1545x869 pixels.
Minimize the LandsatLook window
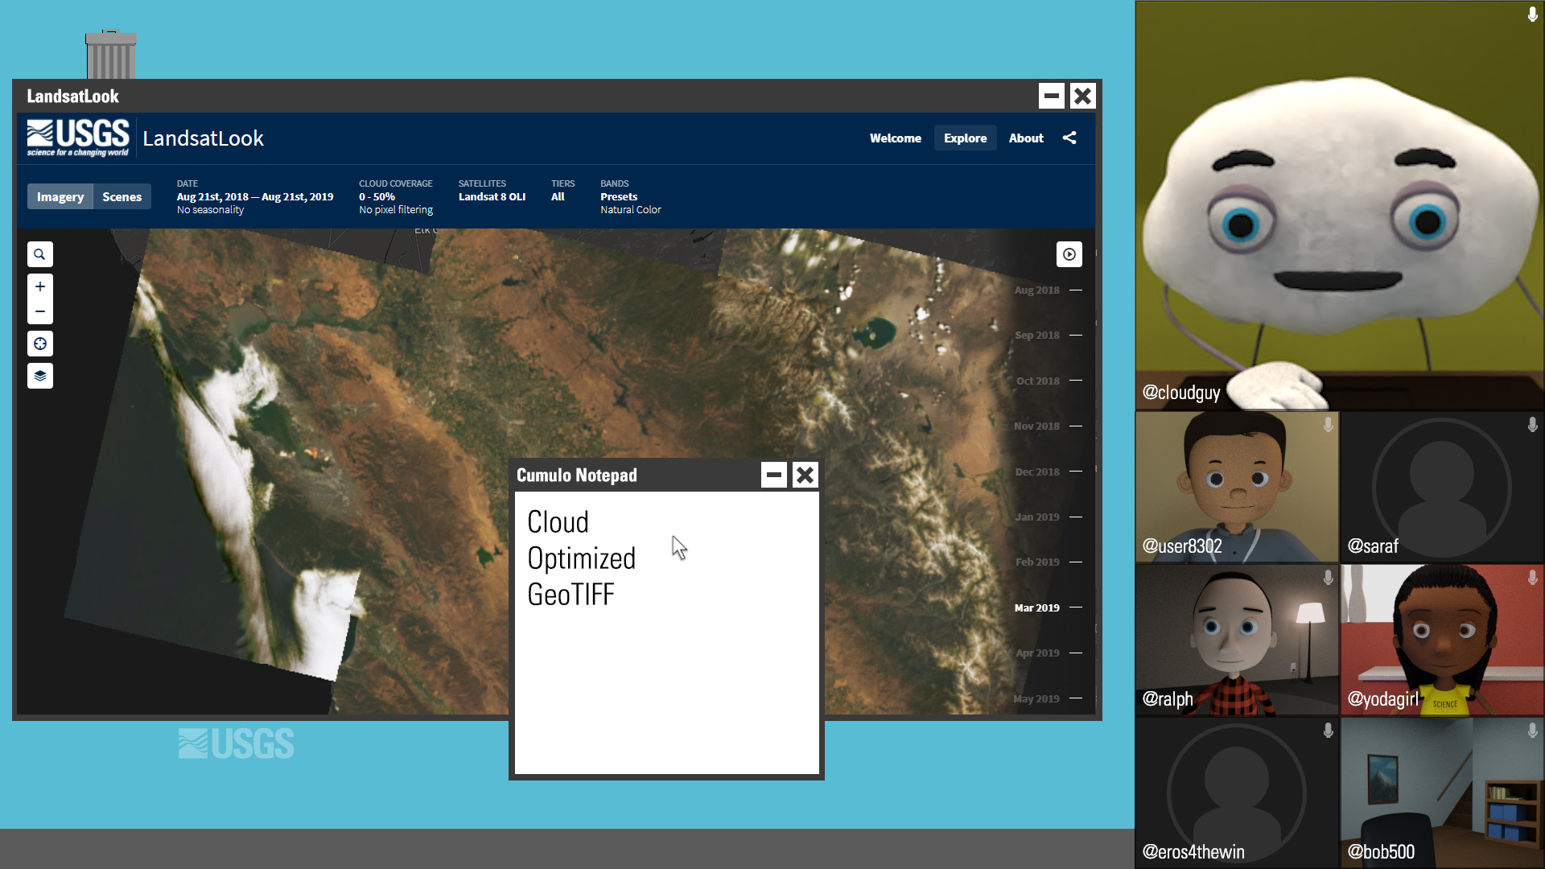[1051, 96]
